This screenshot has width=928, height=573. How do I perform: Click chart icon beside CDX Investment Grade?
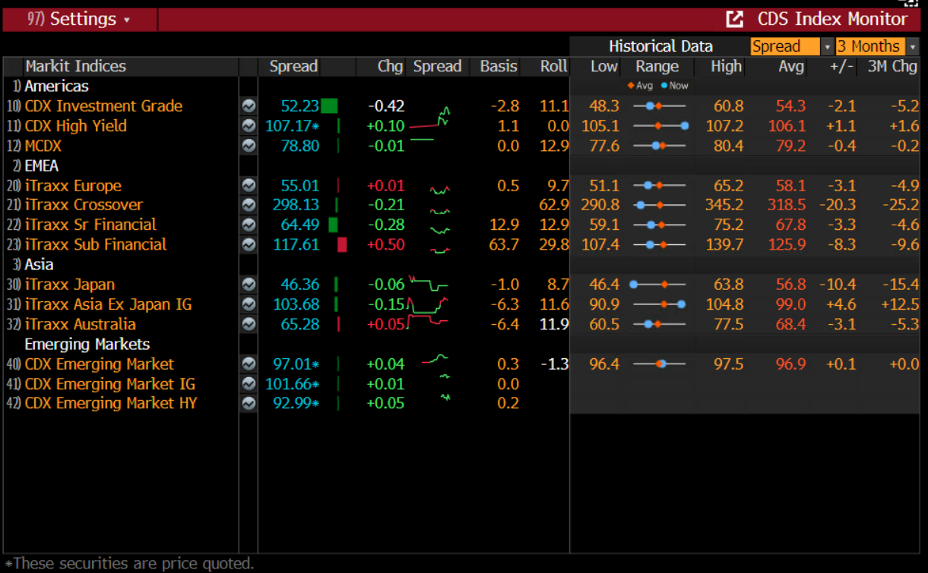(x=249, y=106)
